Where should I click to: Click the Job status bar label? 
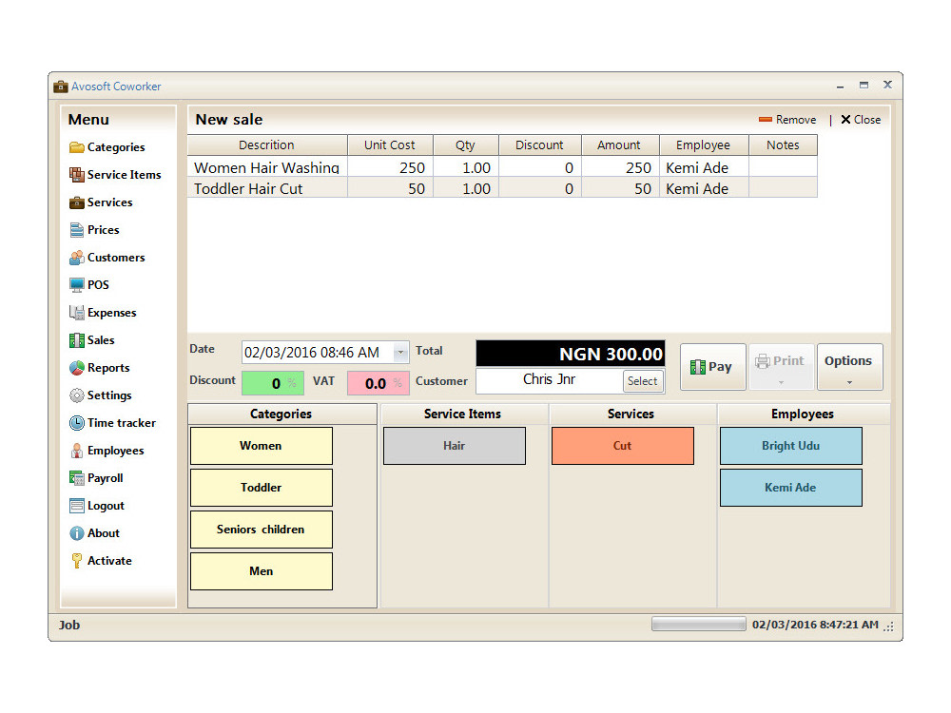tap(69, 626)
